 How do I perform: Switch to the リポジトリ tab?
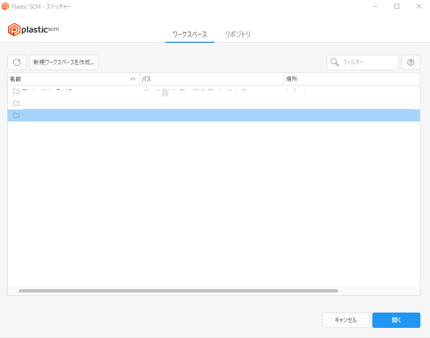click(x=237, y=34)
